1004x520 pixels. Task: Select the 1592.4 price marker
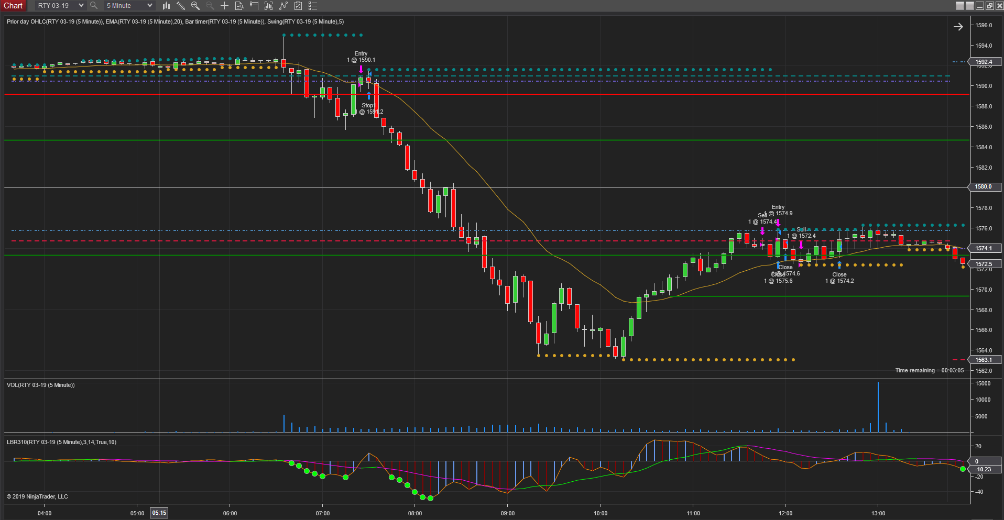(x=984, y=62)
